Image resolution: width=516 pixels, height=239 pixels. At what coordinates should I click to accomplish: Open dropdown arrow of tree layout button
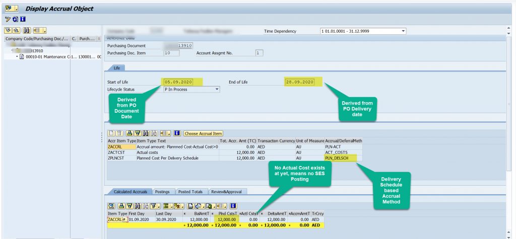point(44,31)
